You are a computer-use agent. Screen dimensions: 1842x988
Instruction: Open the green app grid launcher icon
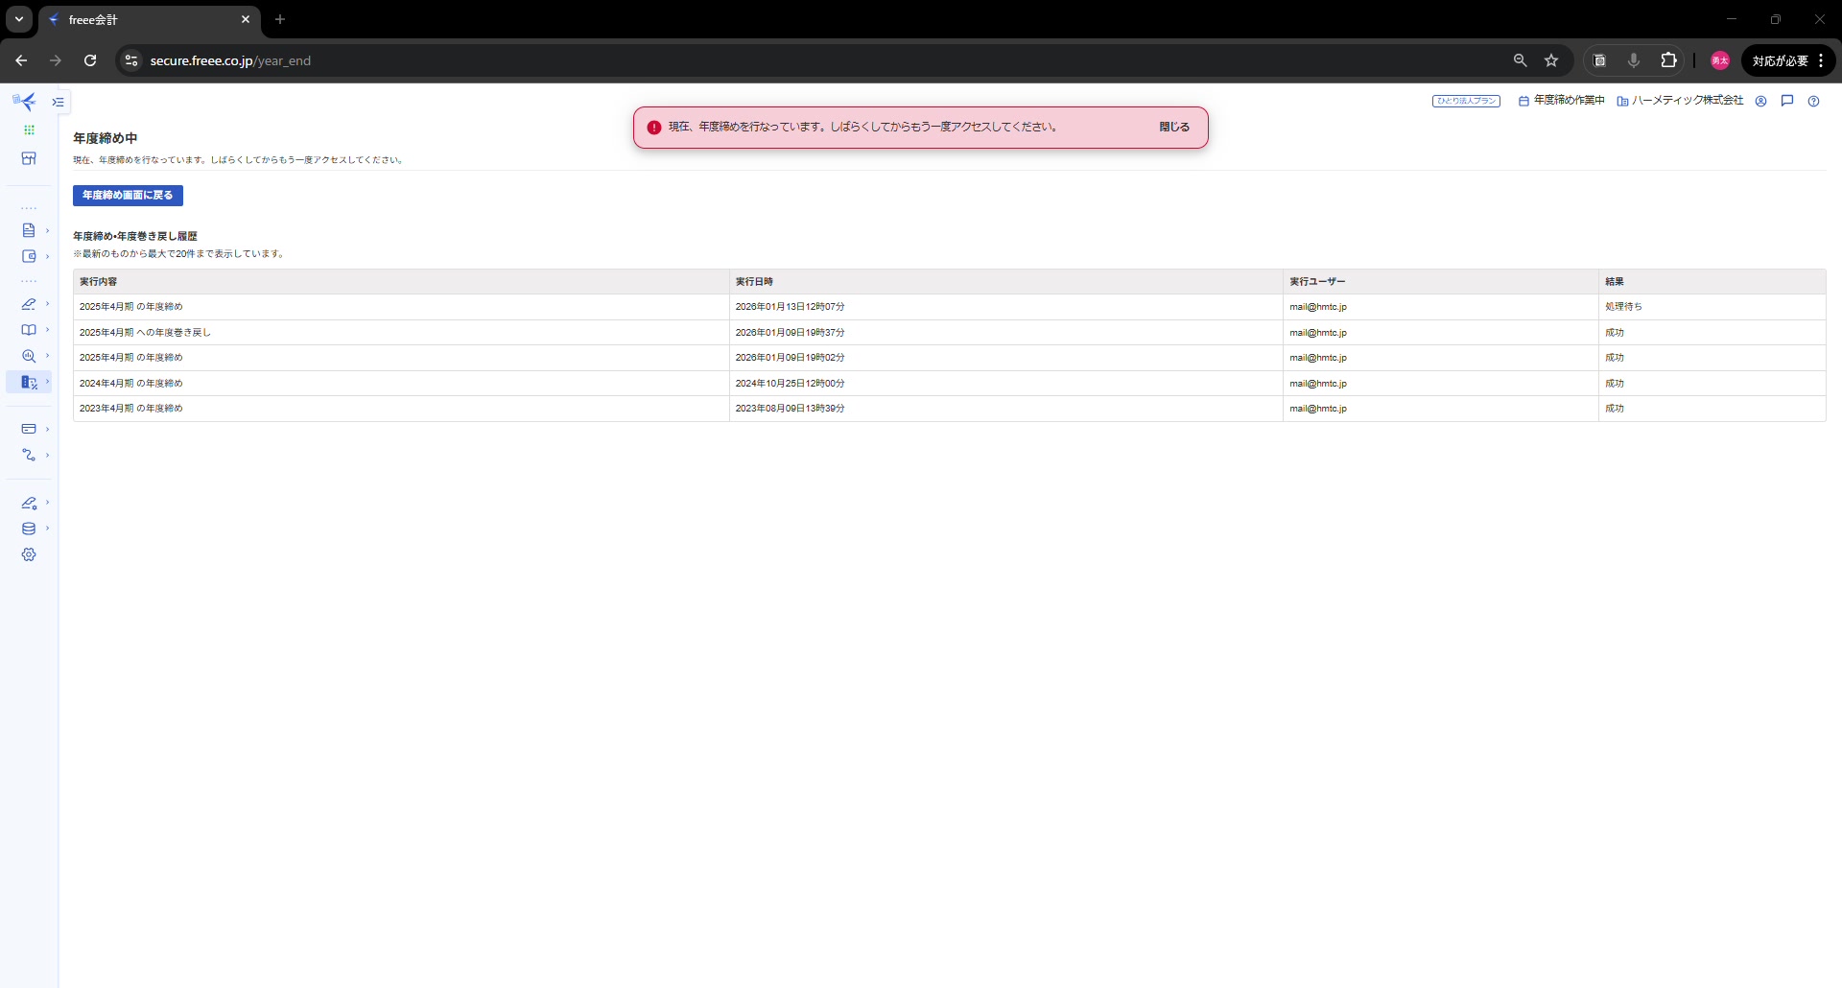(29, 129)
